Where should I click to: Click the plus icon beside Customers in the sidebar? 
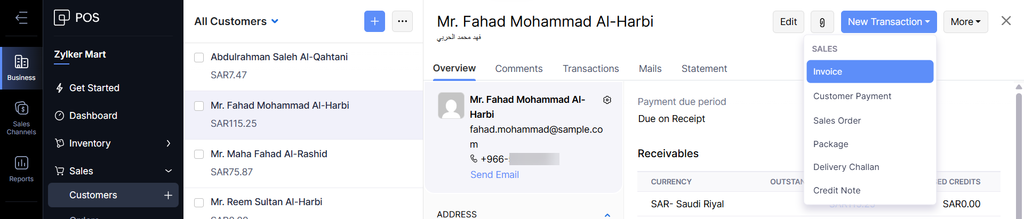(x=168, y=195)
